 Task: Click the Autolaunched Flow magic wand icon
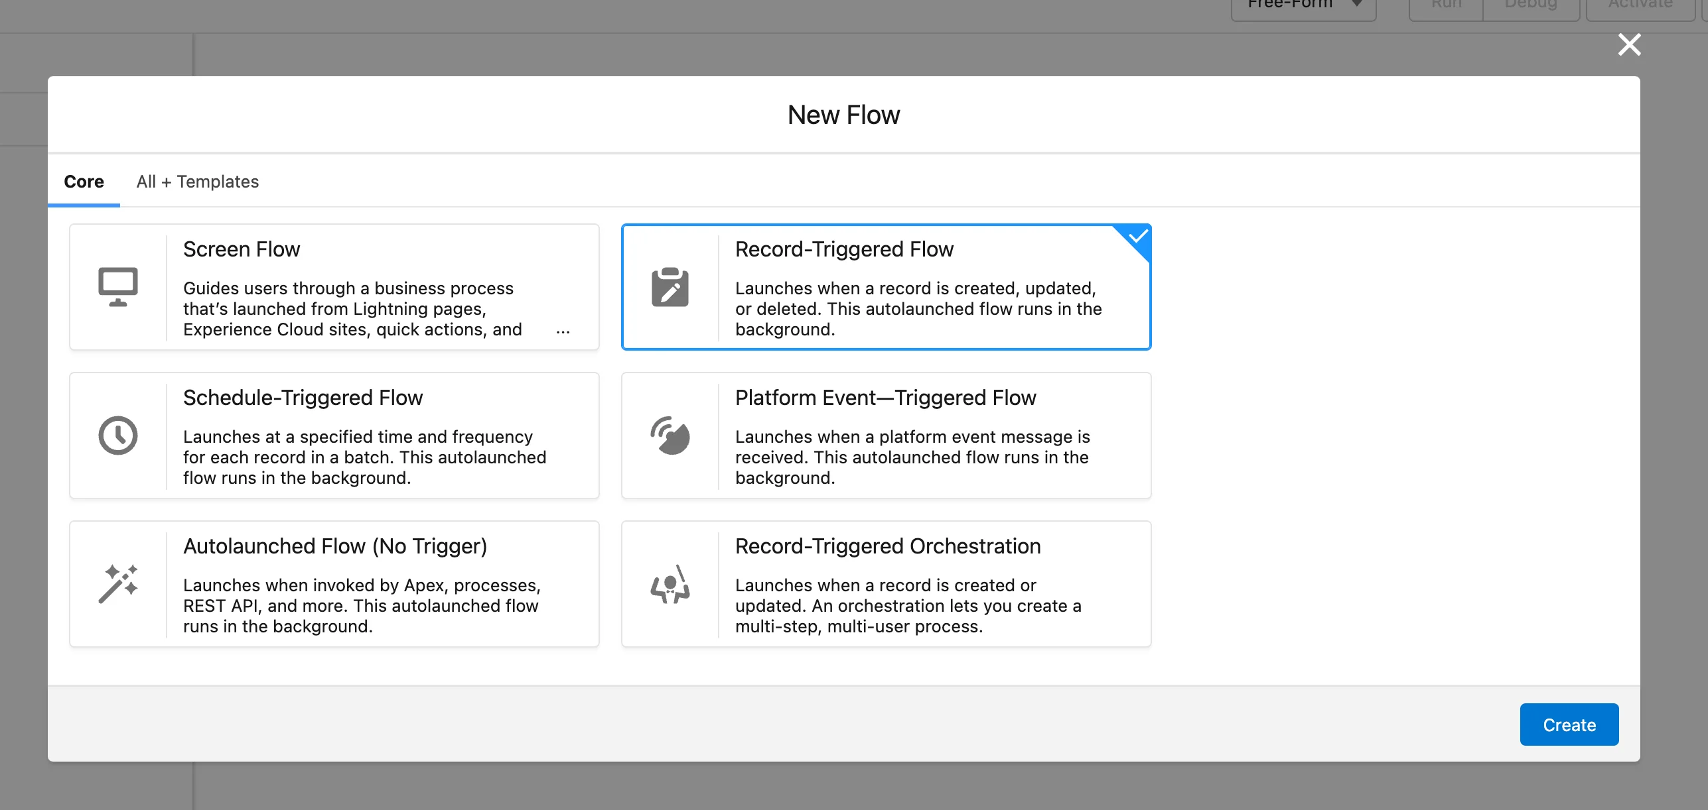[118, 584]
